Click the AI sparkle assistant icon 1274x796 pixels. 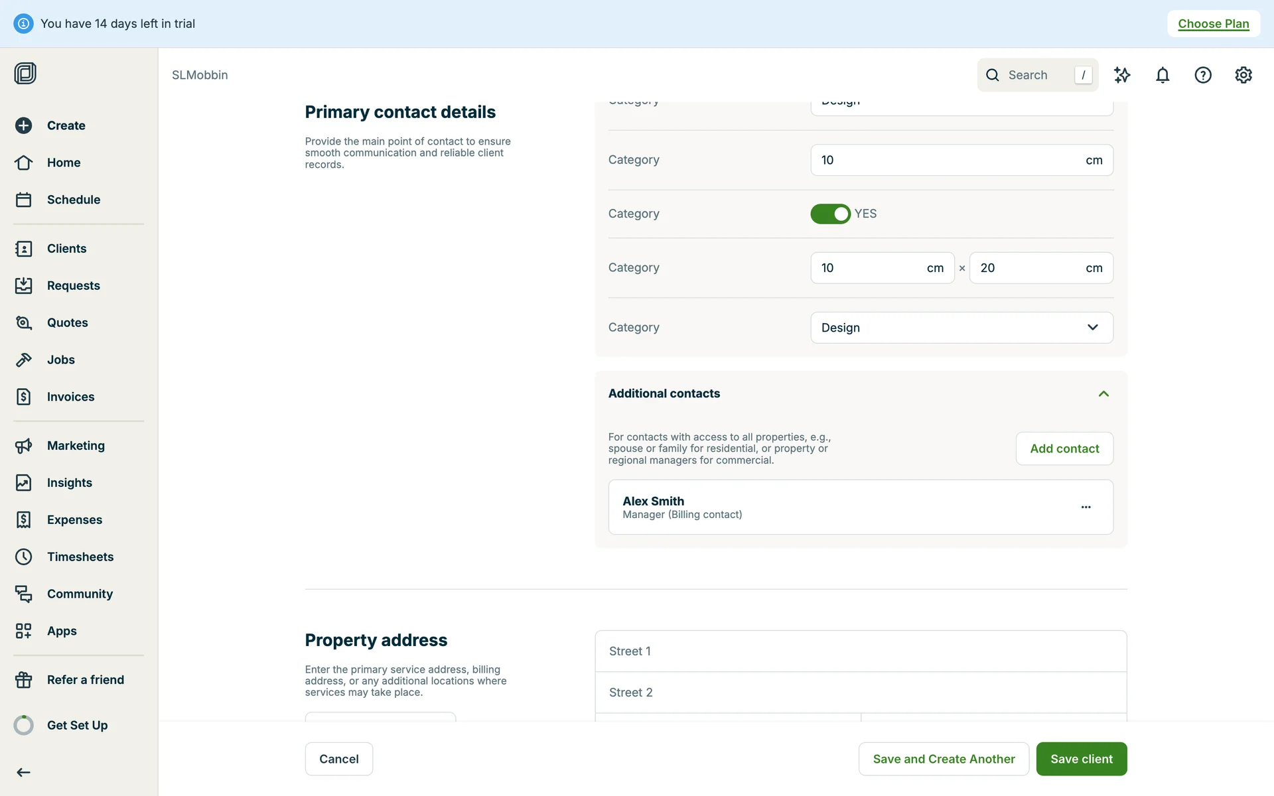pos(1121,75)
